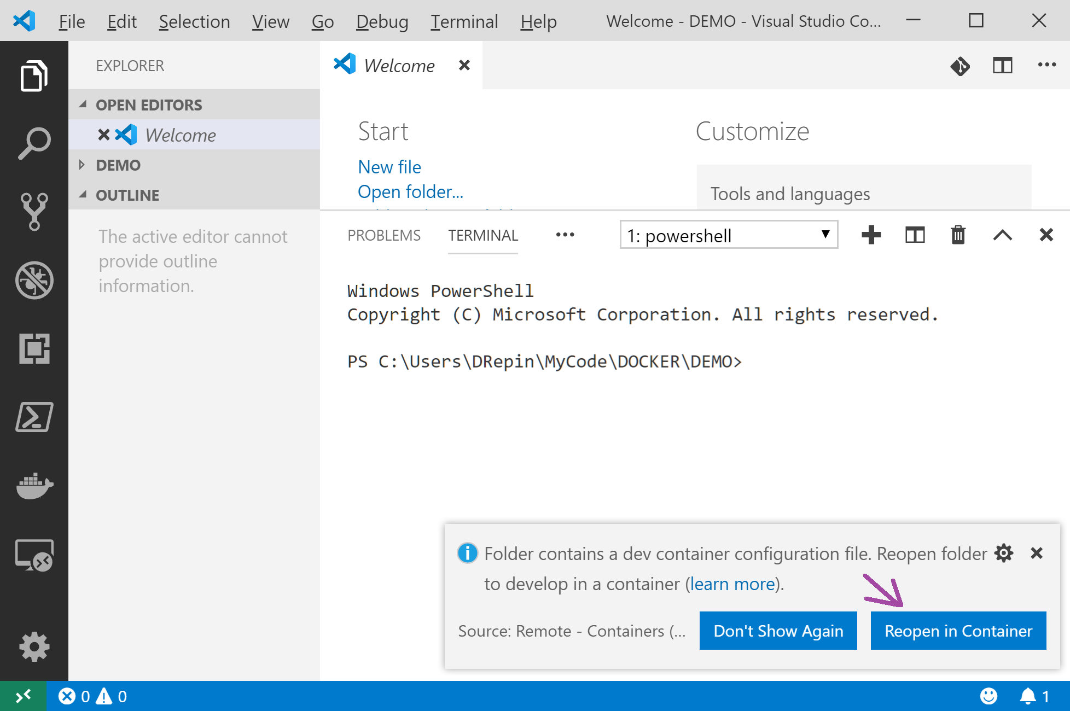This screenshot has height=711, width=1070.
Task: Select the Terminal panel tab
Action: click(x=483, y=235)
